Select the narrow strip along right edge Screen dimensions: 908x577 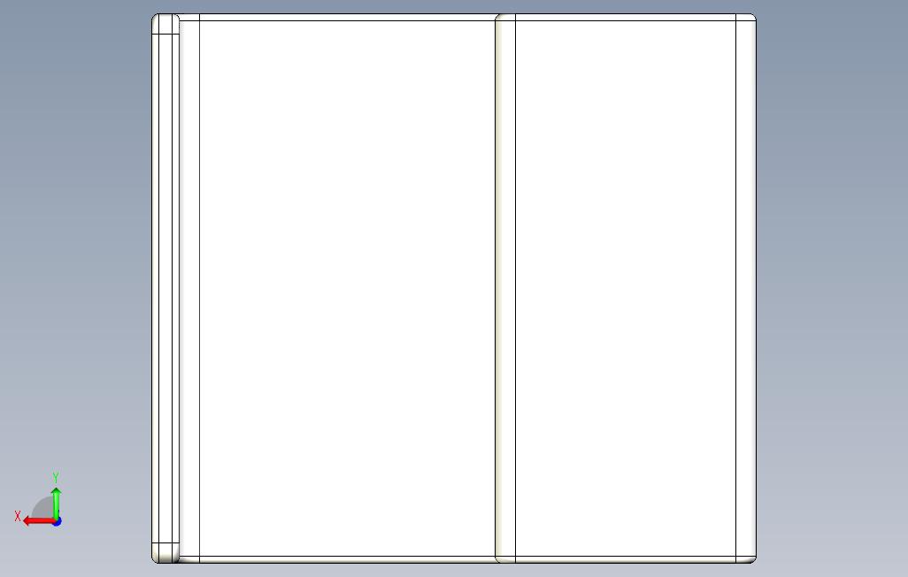click(746, 288)
